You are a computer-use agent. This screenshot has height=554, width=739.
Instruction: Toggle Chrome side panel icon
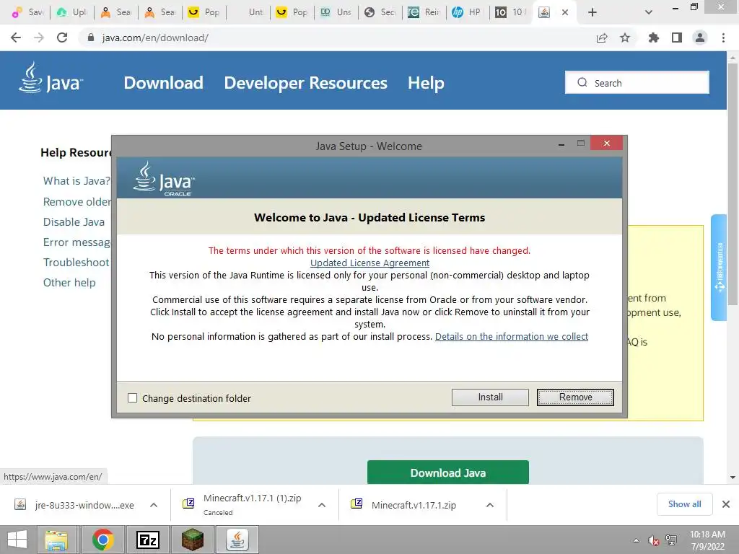pyautogui.click(x=677, y=38)
